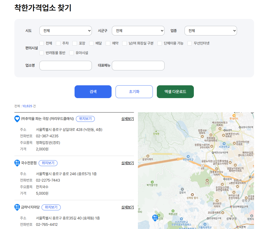Image resolution: width=266 pixels, height=229 pixels.
Task: Focus the 업소명 input field
Action: [x=66, y=66]
